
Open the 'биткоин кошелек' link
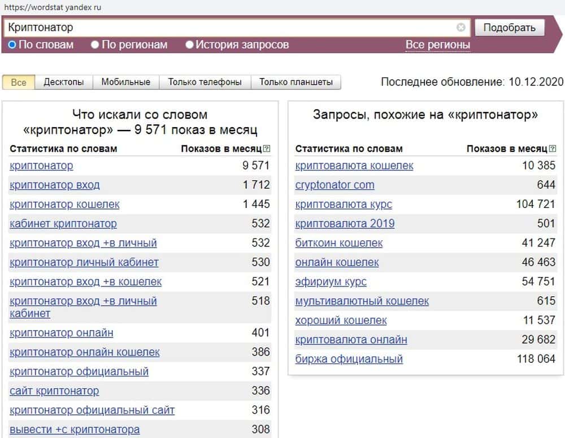pos(338,243)
